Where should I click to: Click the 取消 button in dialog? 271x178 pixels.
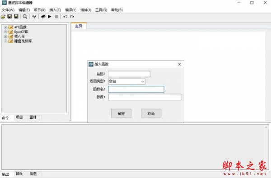[151, 113]
